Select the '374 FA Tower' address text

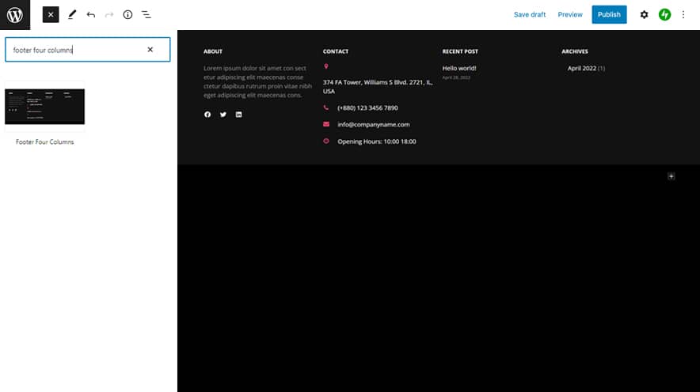[378, 86]
